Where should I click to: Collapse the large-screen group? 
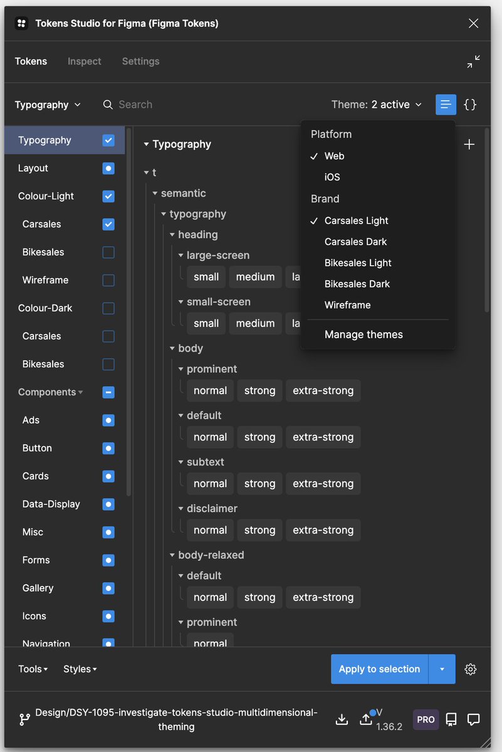coord(214,255)
